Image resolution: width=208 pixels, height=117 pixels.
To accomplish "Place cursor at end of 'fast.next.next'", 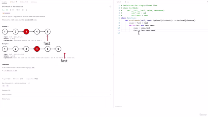I will click(x=155, y=31).
